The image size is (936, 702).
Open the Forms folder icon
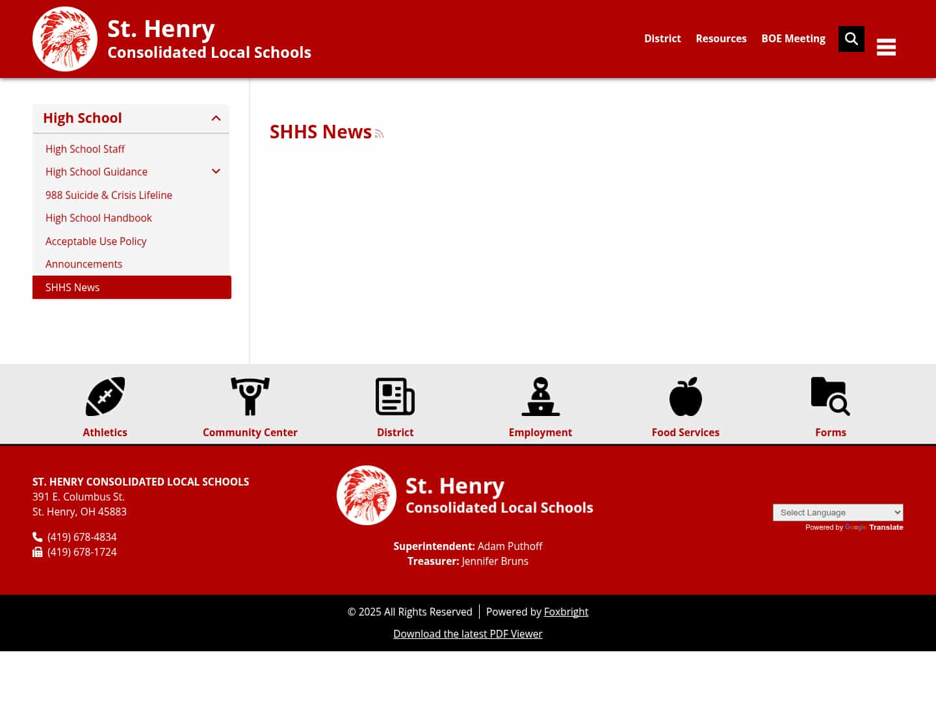pos(830,395)
